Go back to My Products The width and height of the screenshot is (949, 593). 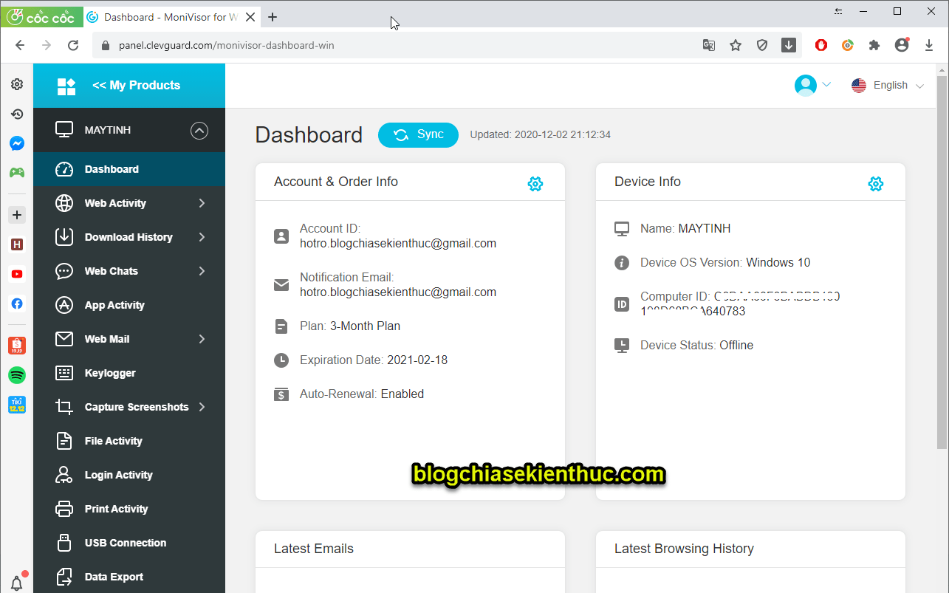(129, 86)
